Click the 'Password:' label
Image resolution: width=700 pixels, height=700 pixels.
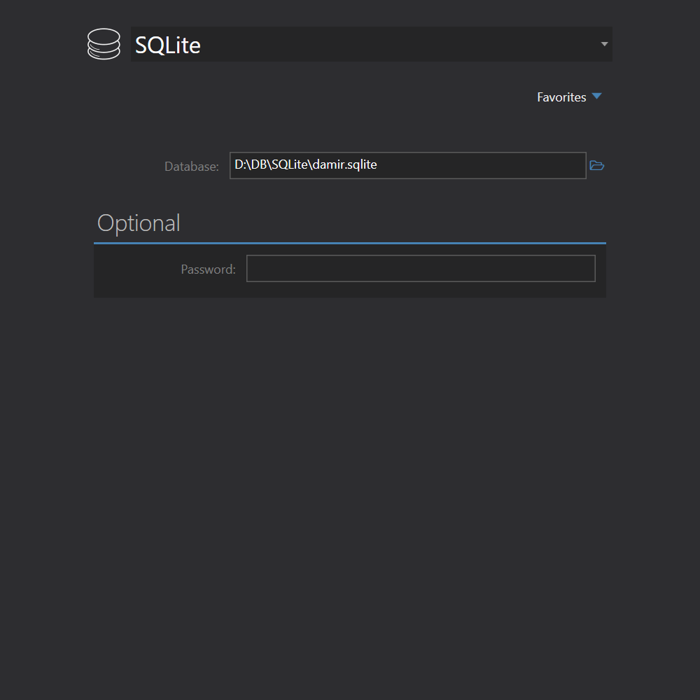click(x=208, y=269)
